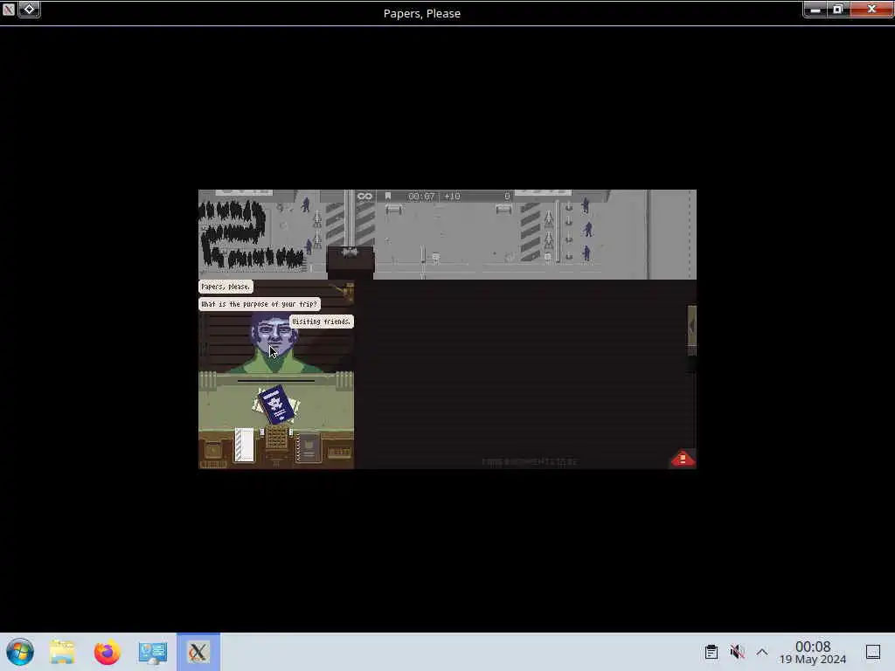Launch Firefox from the taskbar

[108, 652]
